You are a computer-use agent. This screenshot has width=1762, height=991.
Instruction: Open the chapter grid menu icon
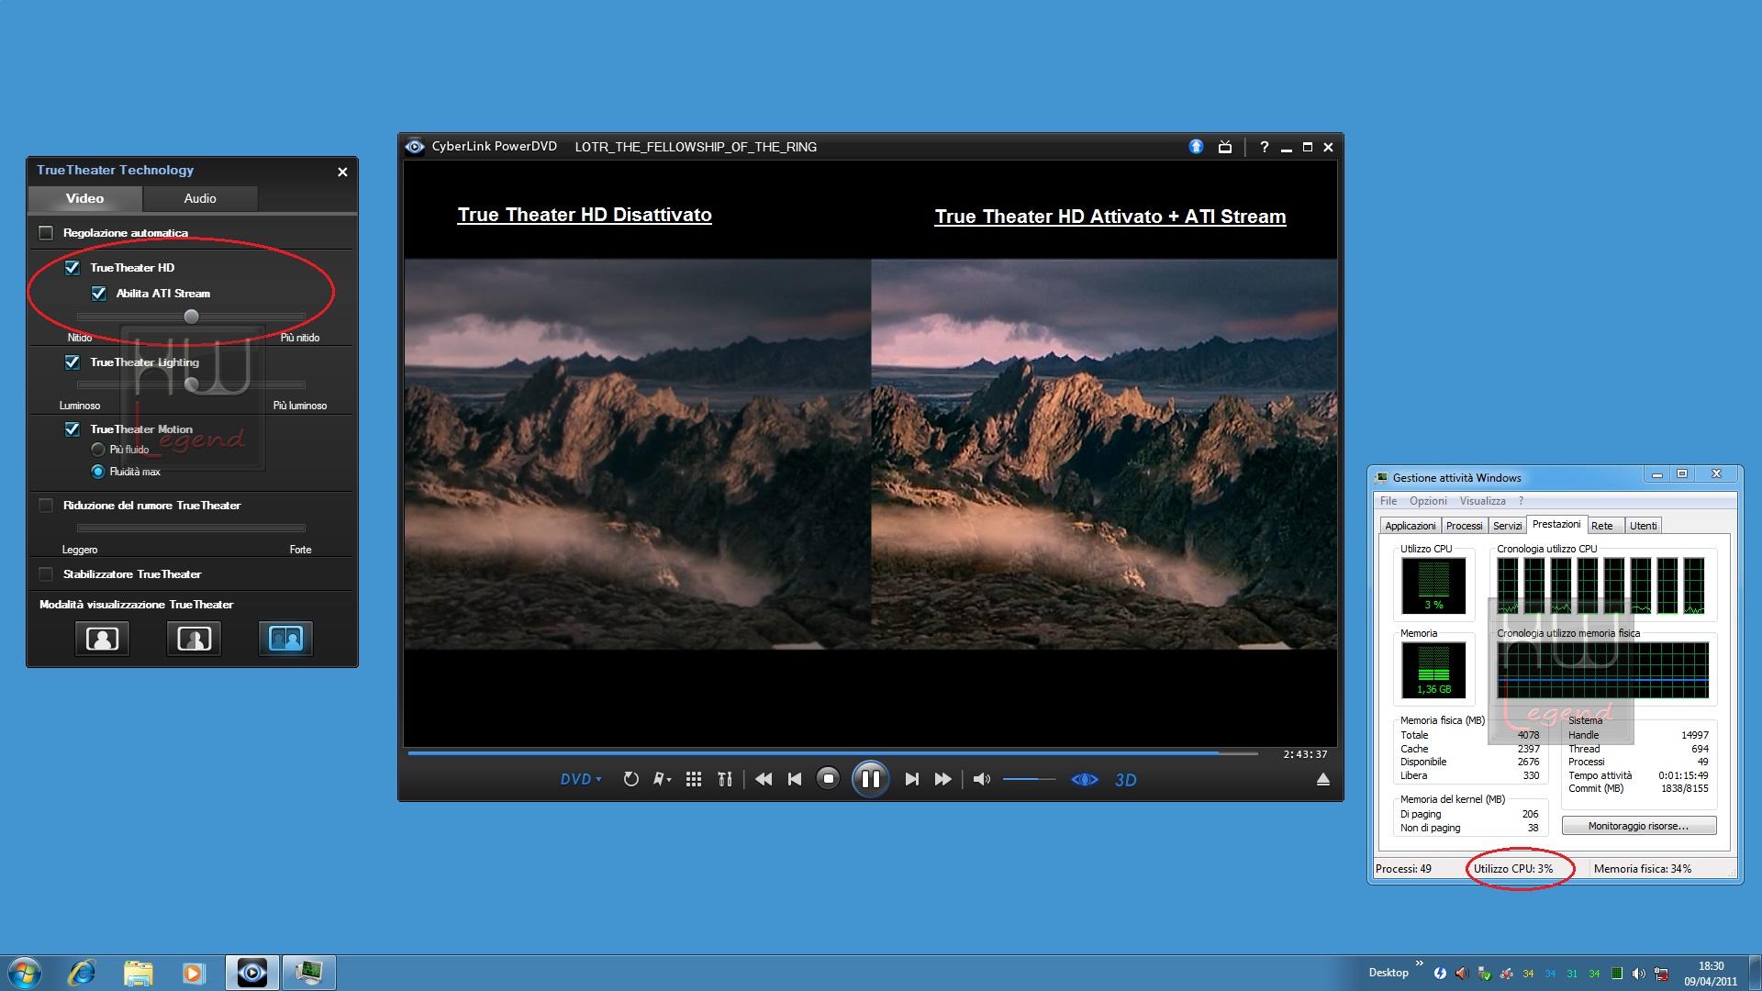point(694,779)
